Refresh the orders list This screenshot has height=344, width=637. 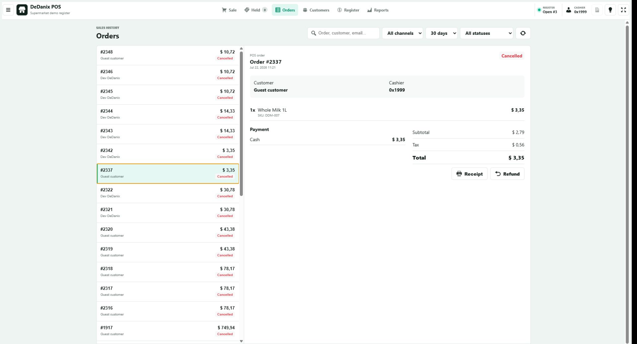(x=523, y=33)
